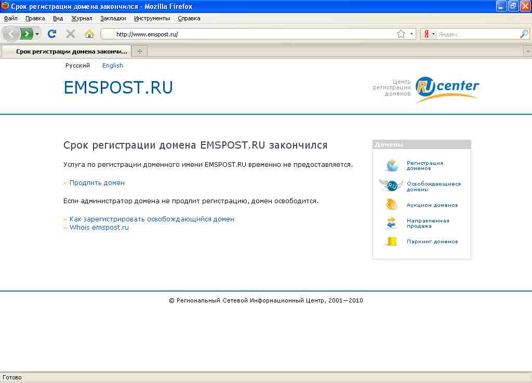Click the Home toolbar icon
The height and width of the screenshot is (383, 532).
click(89, 34)
